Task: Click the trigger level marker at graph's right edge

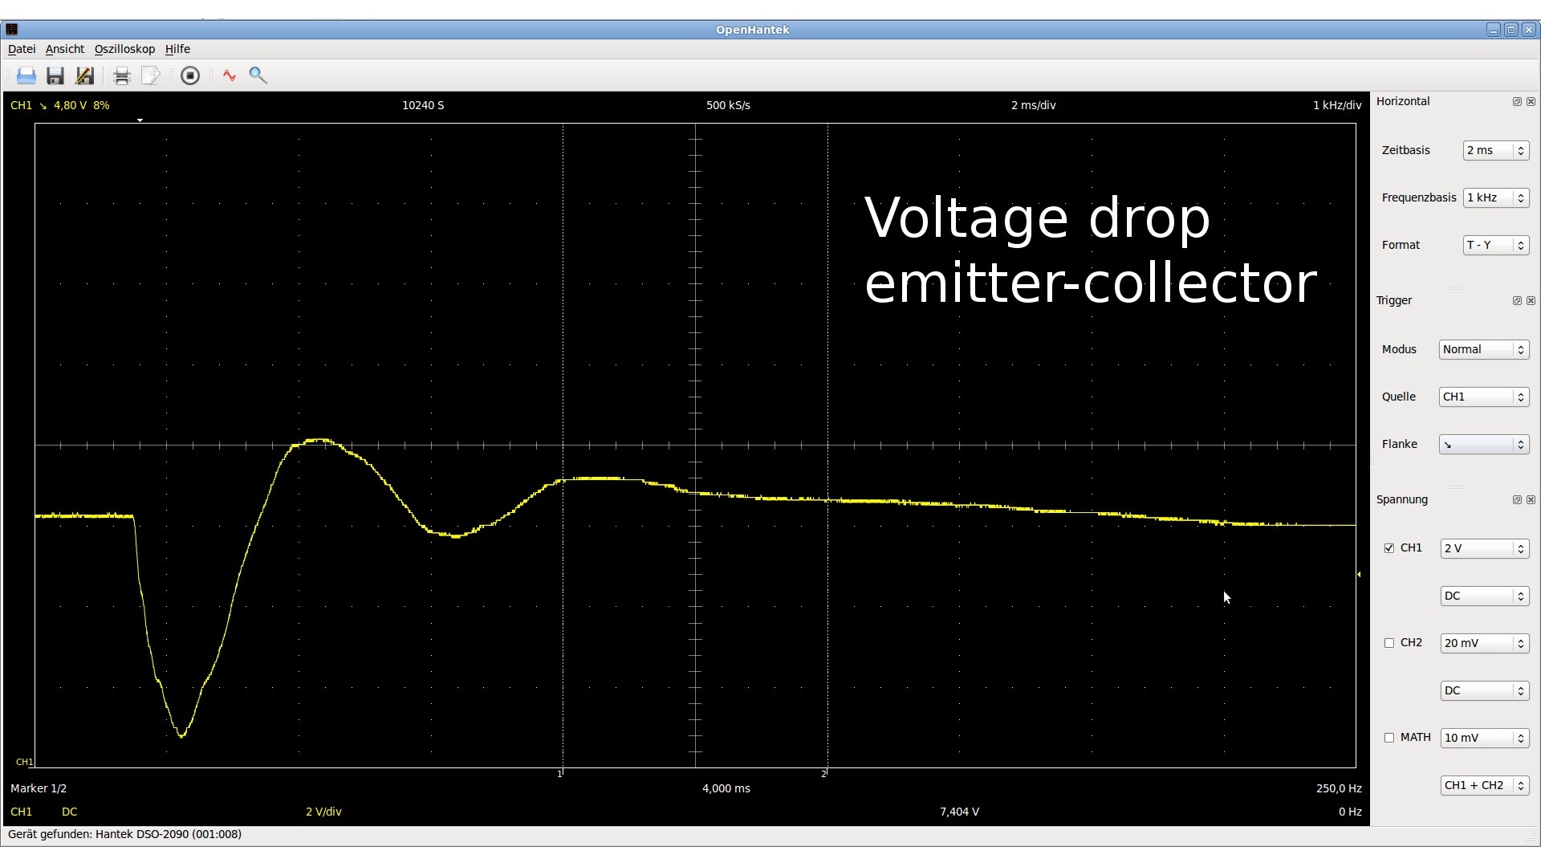Action: pos(1359,574)
